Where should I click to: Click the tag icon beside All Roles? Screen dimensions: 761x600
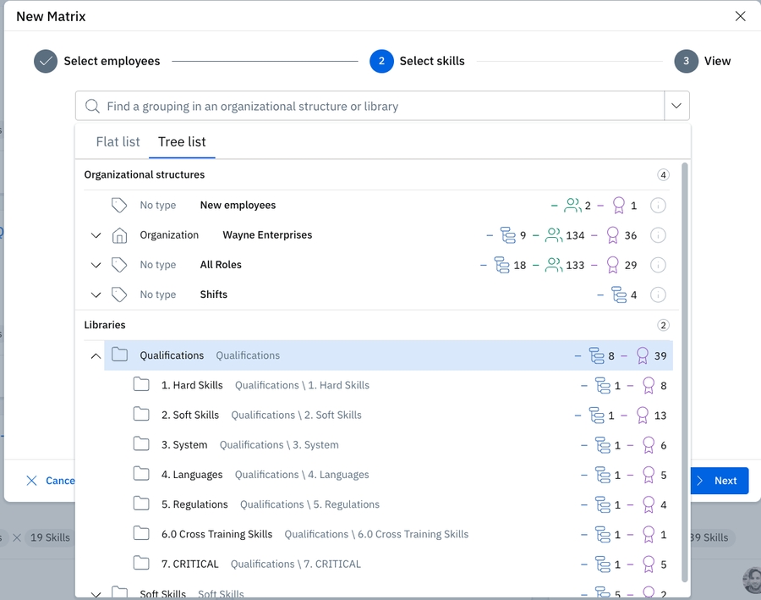click(x=119, y=265)
